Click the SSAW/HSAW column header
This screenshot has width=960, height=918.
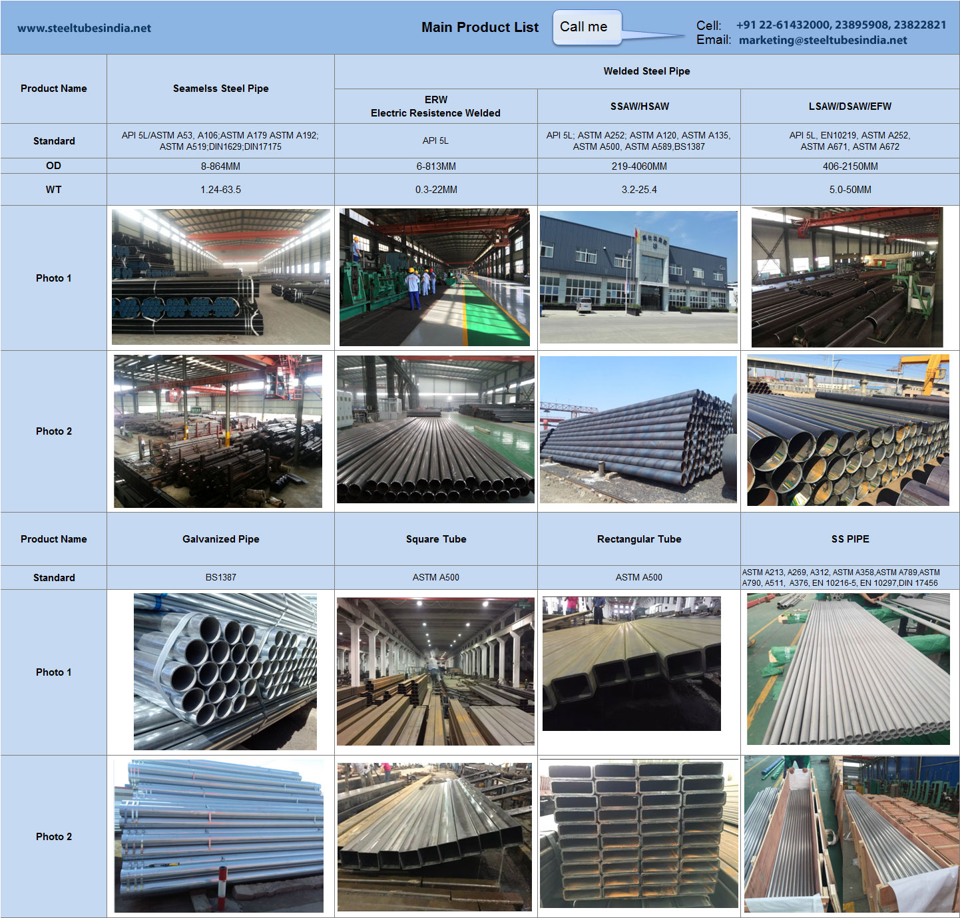640,107
